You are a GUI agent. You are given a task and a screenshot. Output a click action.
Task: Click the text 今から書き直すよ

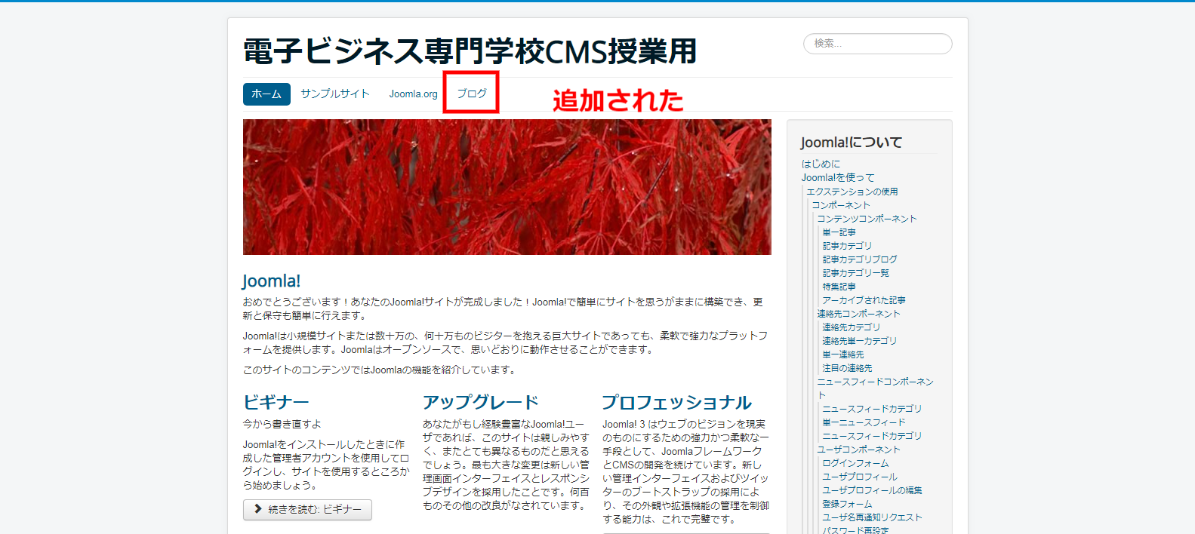coord(282,424)
